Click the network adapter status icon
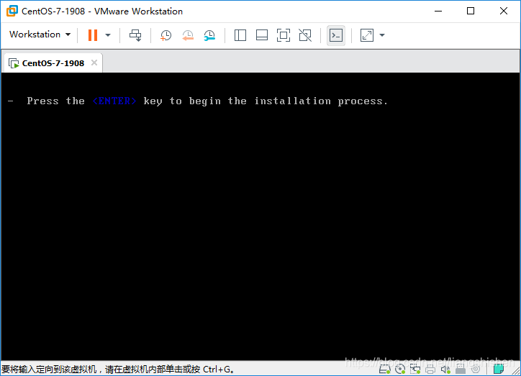 point(415,369)
